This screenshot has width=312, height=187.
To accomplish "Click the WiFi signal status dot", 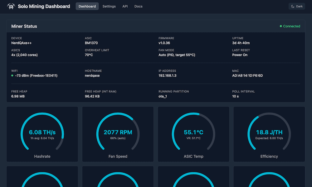I will click(12, 75).
